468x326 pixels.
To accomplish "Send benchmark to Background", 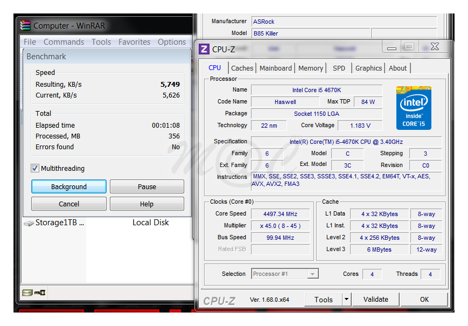I will pos(69,186).
